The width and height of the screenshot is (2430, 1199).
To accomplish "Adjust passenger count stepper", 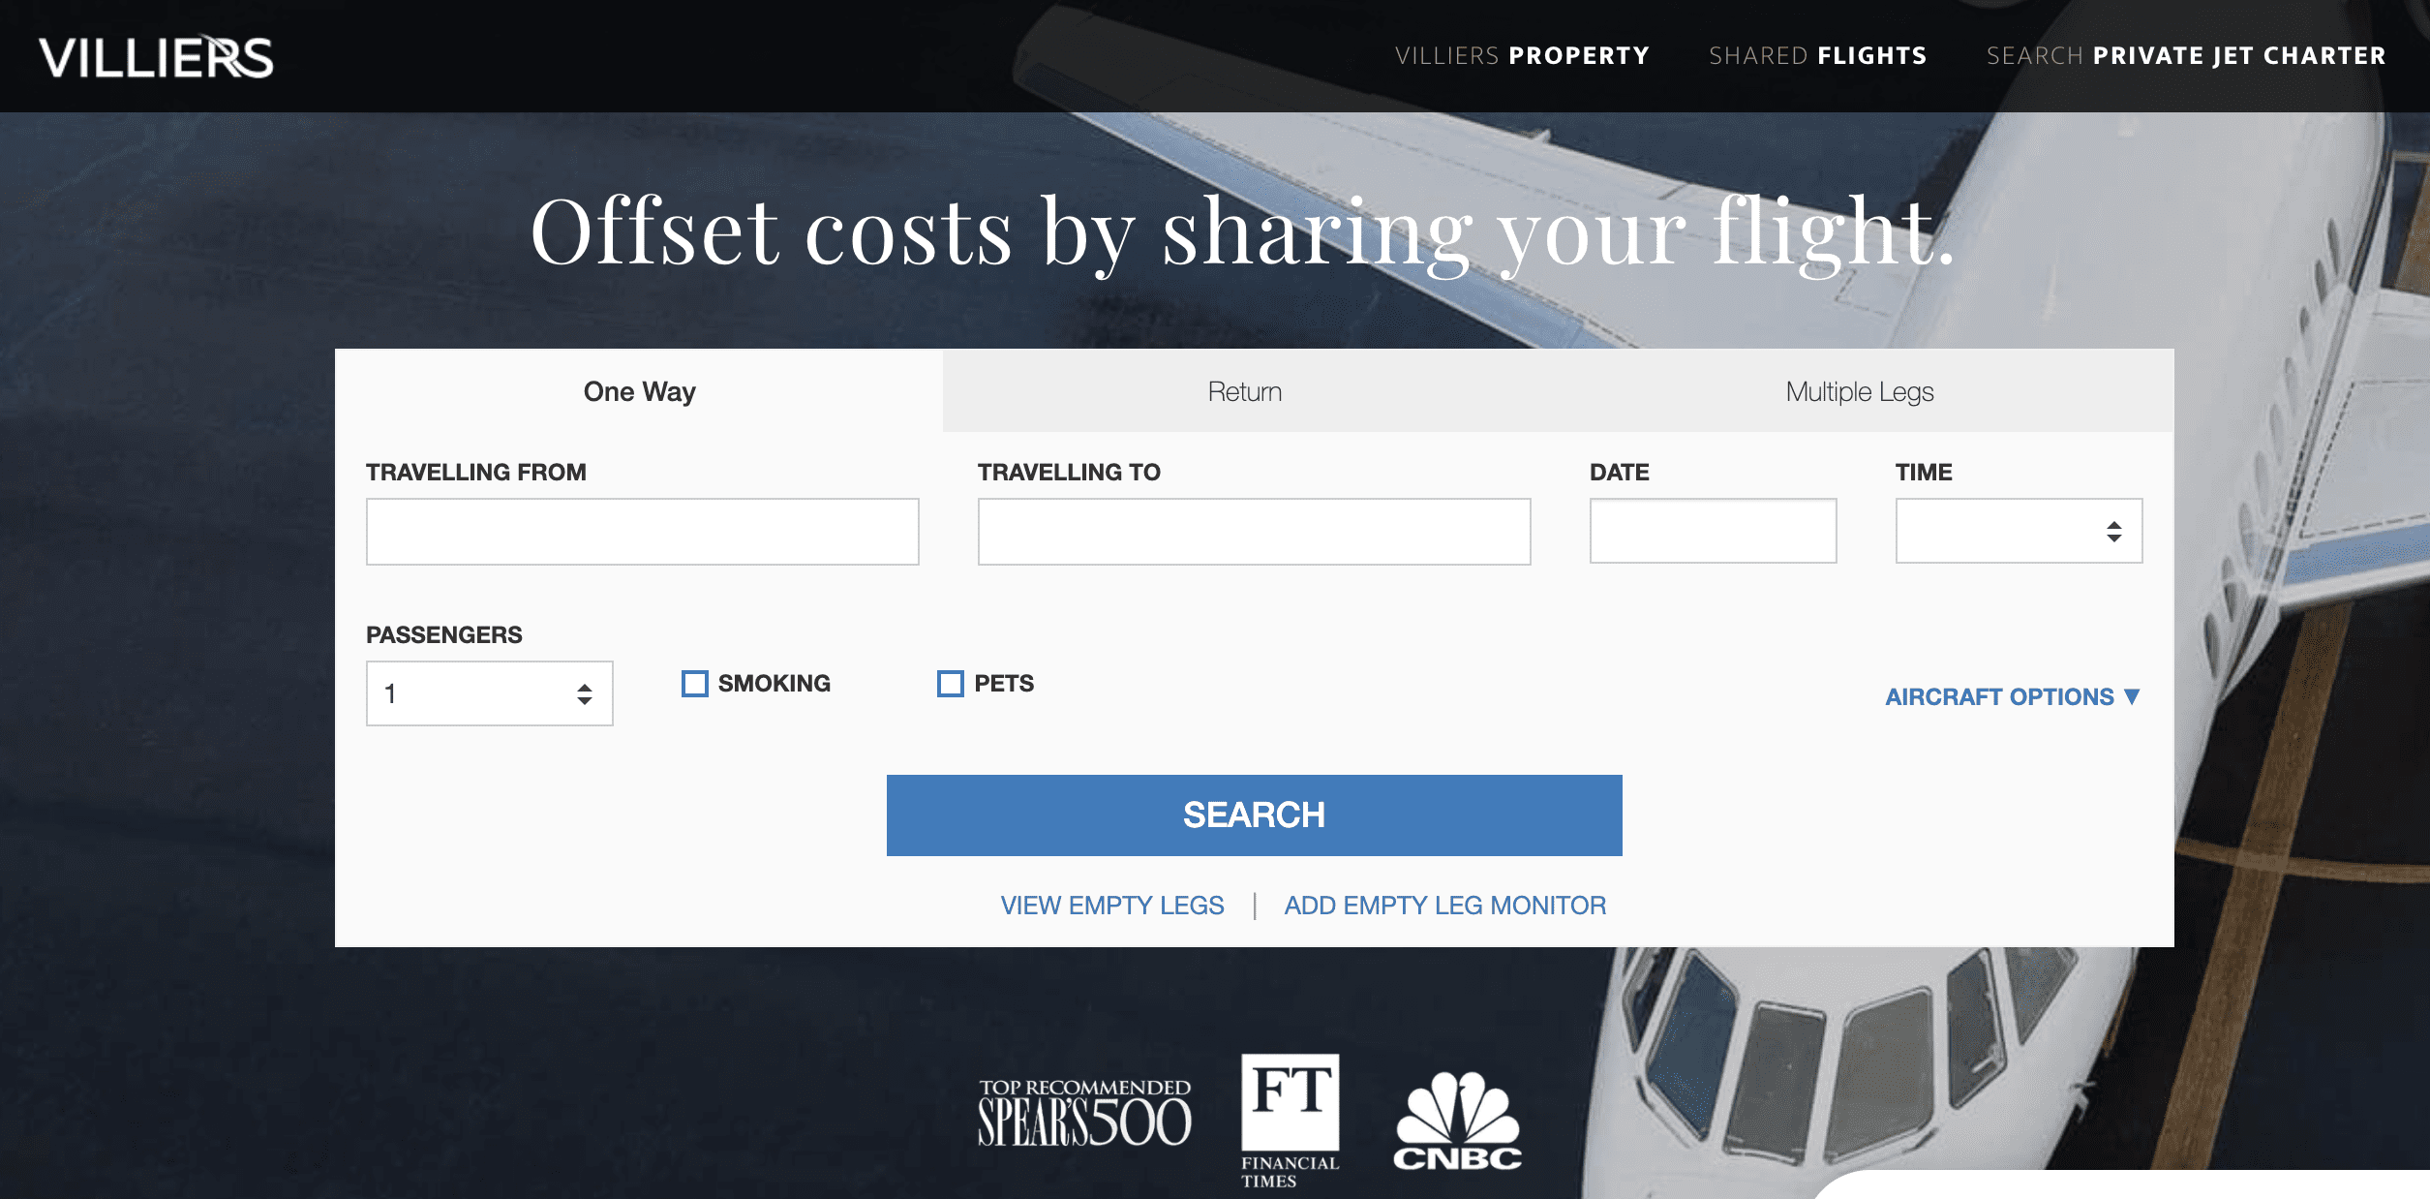I will 586,693.
